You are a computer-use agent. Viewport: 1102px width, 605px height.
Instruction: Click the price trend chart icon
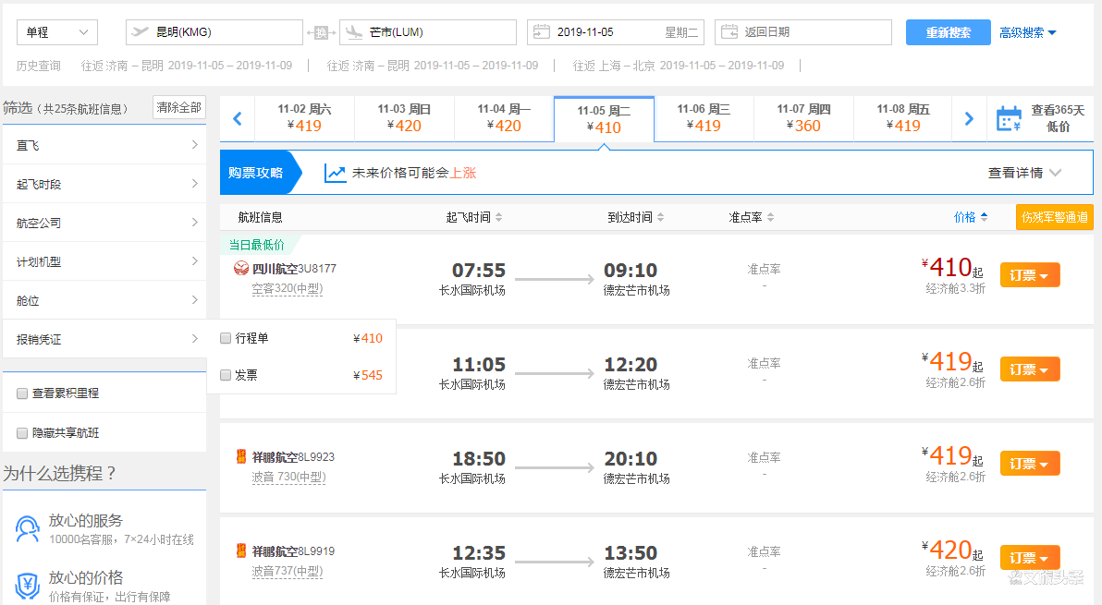point(335,173)
